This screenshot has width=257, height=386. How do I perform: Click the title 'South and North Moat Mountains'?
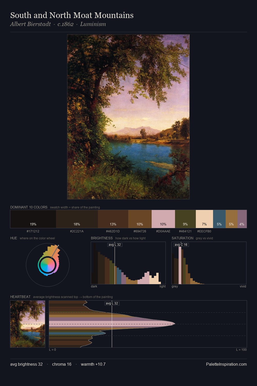point(72,15)
